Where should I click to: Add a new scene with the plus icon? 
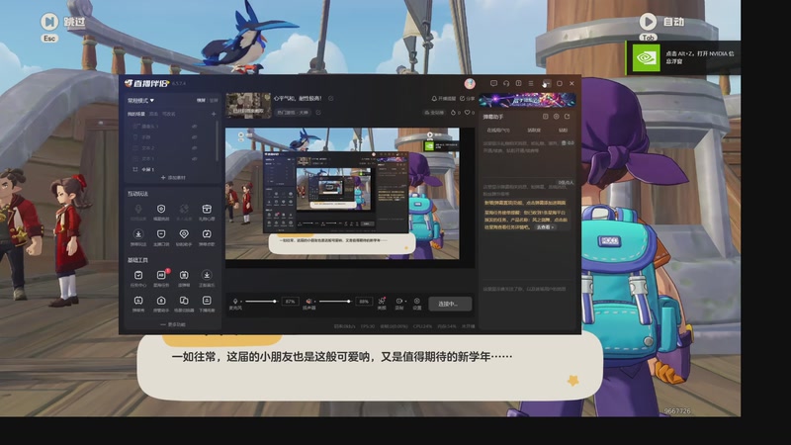point(214,114)
